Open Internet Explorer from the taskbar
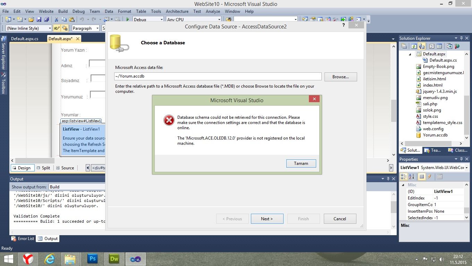Screen dimensions: 472x266 (x=50, y=259)
